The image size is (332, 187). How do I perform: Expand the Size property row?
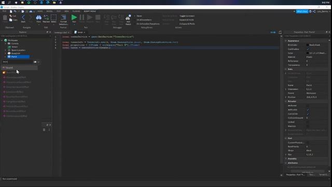coord(286,155)
